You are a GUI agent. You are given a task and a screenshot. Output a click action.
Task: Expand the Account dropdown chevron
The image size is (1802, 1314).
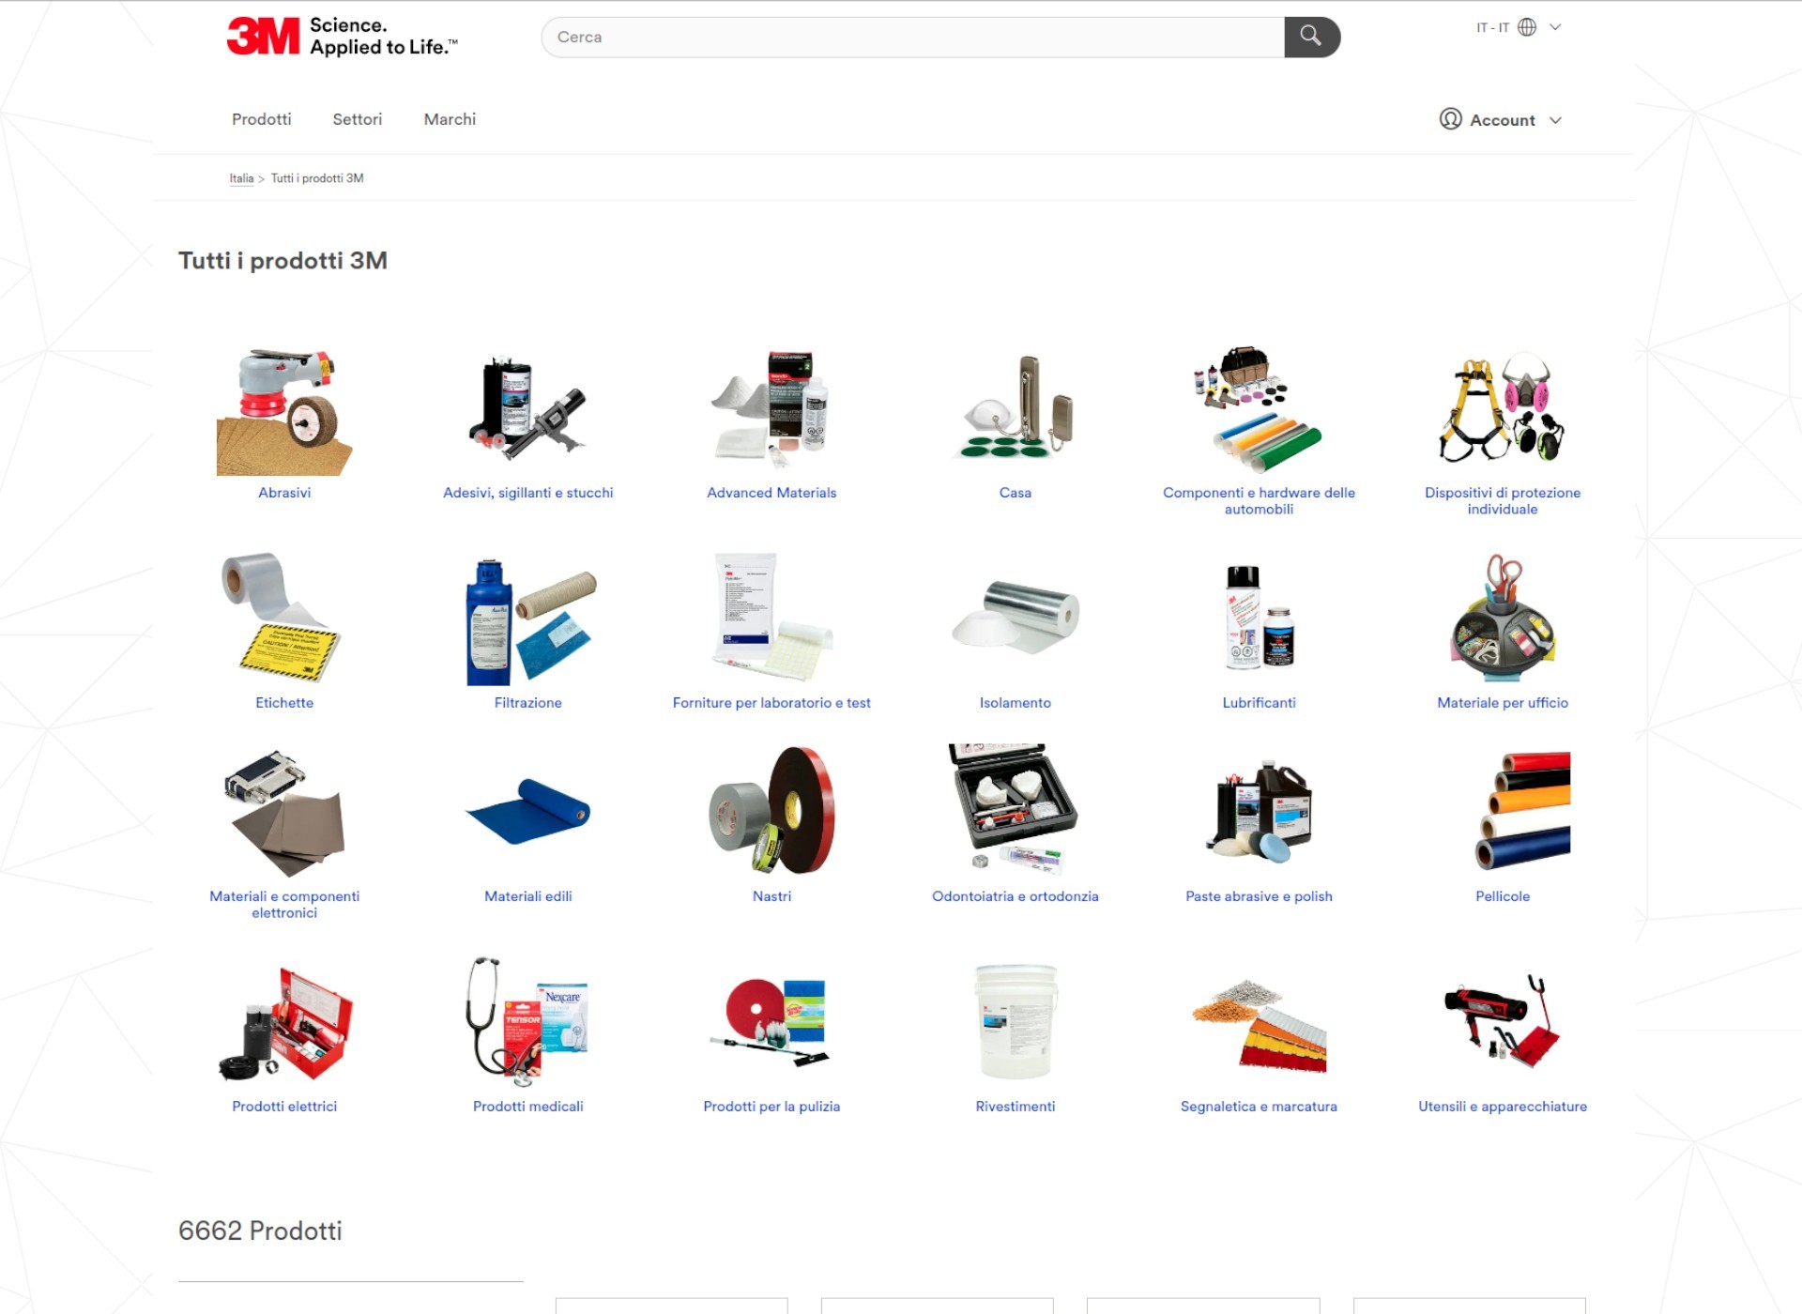click(x=1555, y=120)
